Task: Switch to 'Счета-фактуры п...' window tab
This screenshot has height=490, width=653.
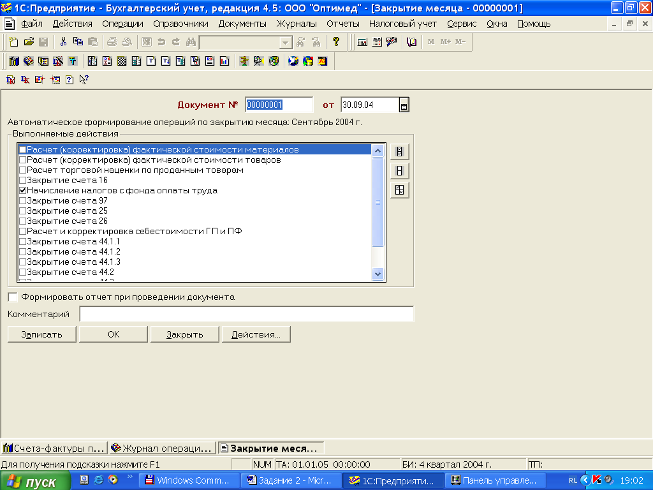Action: pos(54,449)
